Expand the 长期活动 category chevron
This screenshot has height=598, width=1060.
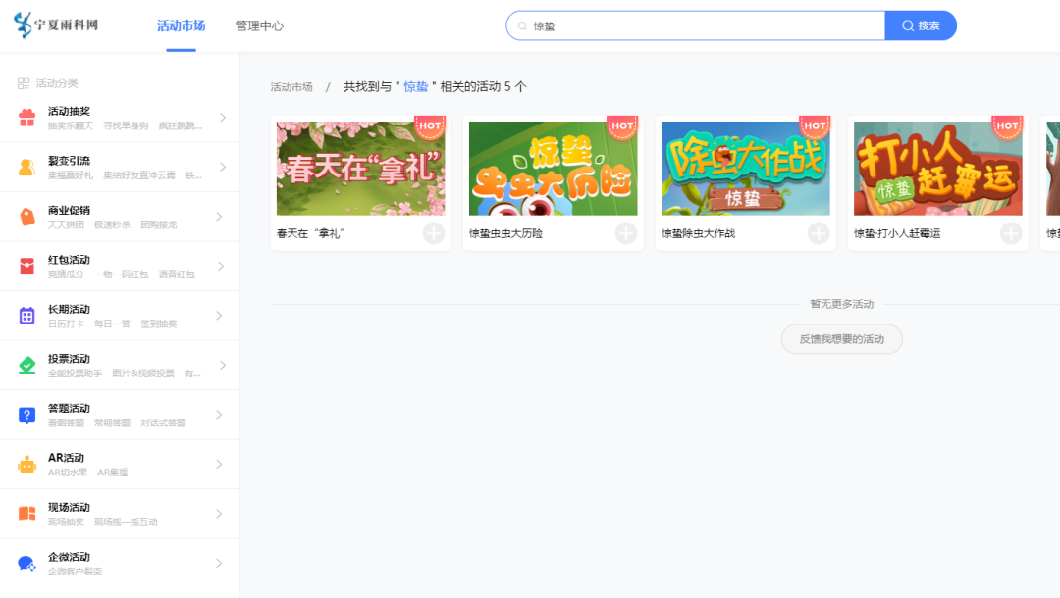pyautogui.click(x=219, y=316)
